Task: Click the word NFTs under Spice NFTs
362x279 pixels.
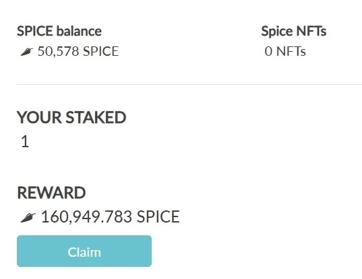Action: pos(291,51)
